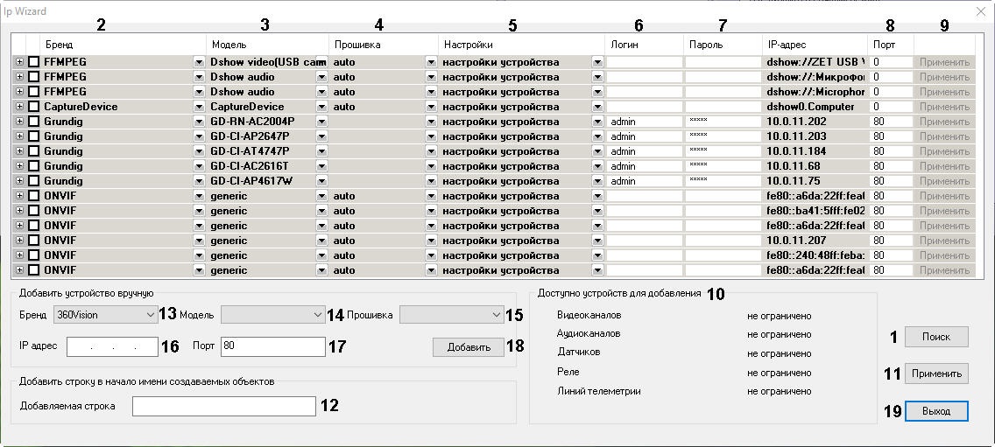Screen dimensions: 995x447
Task: Expand the ONVIF row with IP 10.0.11.207
Action: [19, 241]
